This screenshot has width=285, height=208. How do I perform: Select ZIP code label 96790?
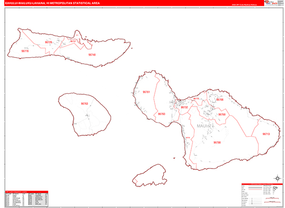[x=217, y=142]
